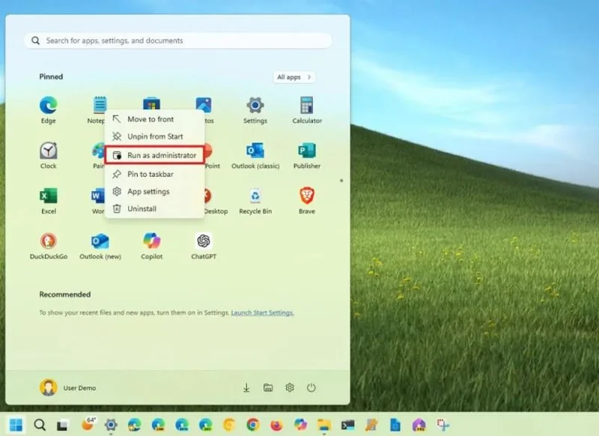This screenshot has width=599, height=436.
Task: Open the Launch Start Settings link
Action: [262, 312]
